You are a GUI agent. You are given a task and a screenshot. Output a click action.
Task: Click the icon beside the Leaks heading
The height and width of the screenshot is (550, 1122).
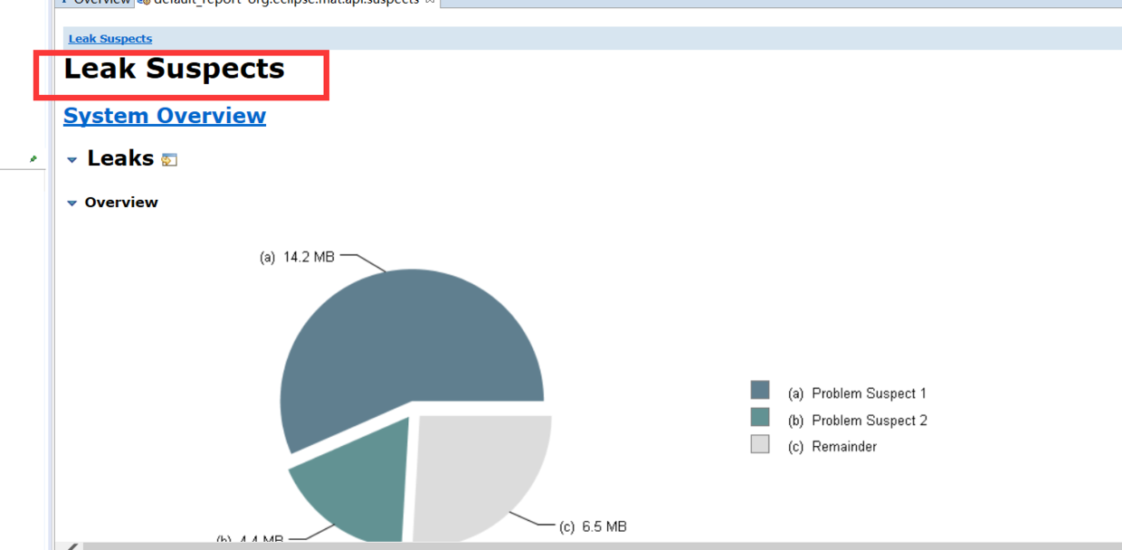point(169,160)
